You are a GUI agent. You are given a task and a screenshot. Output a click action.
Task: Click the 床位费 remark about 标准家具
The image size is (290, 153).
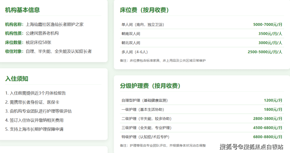coord(163,60)
